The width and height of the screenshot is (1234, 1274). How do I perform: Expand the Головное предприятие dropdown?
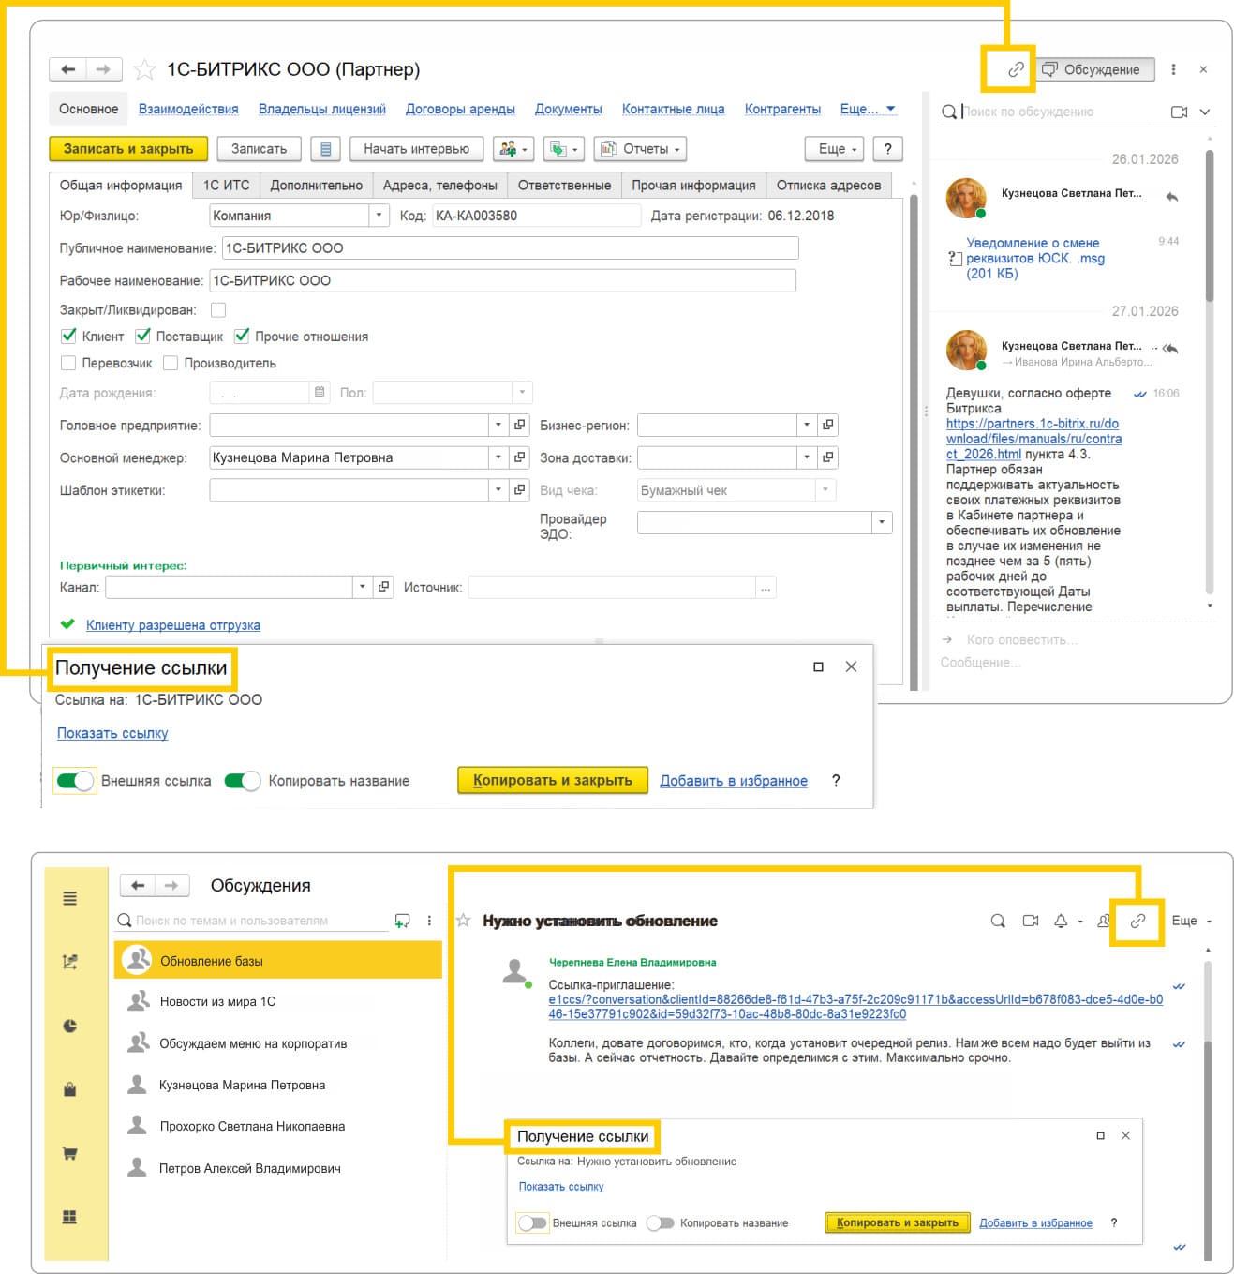(498, 426)
